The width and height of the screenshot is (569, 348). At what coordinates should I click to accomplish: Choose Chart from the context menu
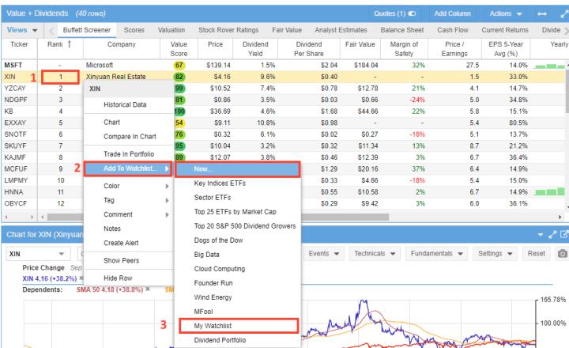click(111, 123)
